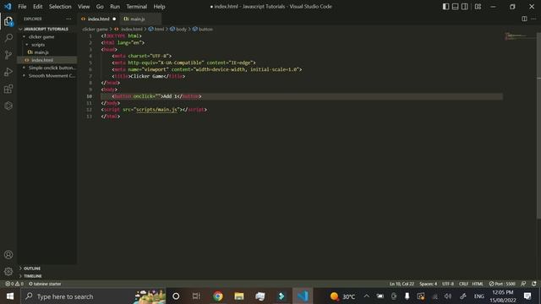Click the button breadcrumb

point(205,30)
